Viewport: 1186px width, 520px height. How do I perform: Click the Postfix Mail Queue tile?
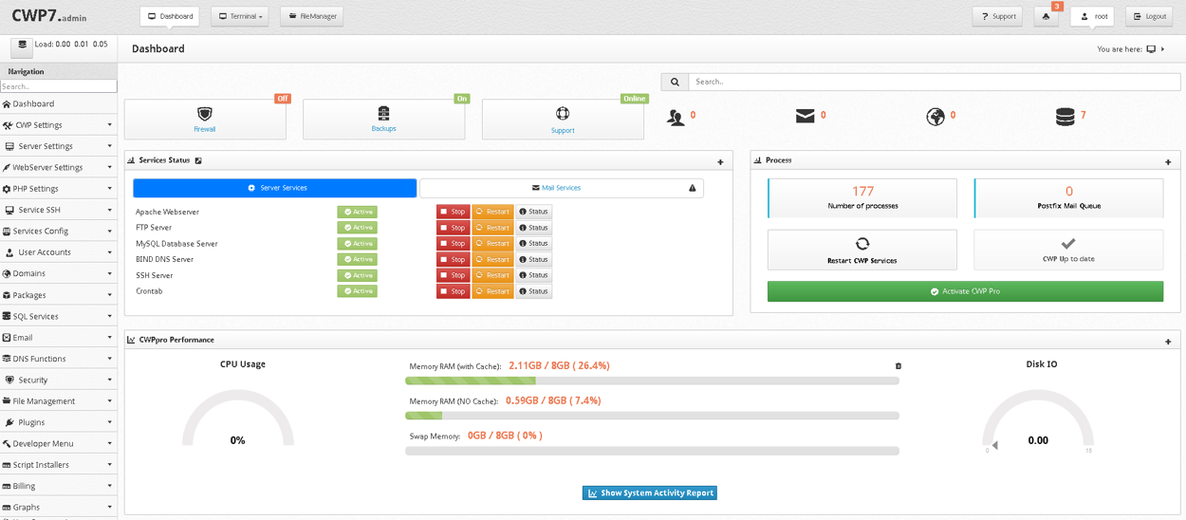point(1069,197)
